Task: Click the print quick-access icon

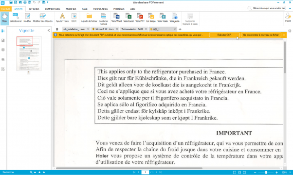Action: click(x=25, y=2)
